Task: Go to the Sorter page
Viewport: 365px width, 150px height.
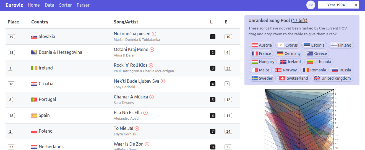Action: (65, 5)
